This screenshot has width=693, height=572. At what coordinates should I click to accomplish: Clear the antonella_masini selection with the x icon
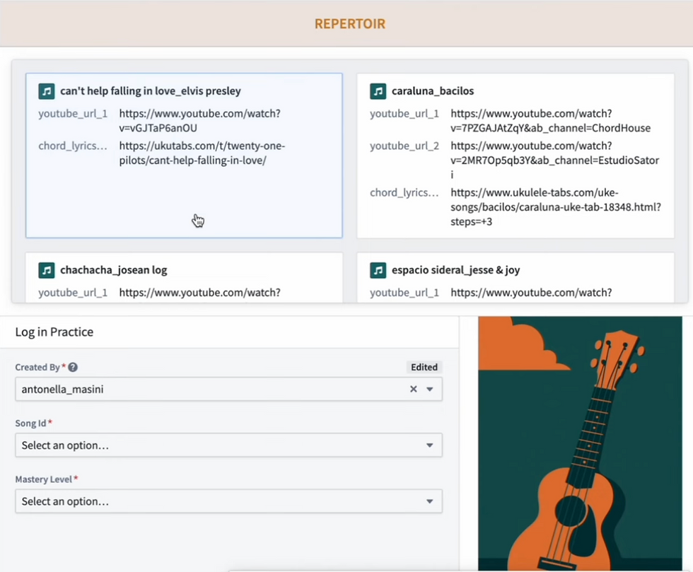click(x=413, y=388)
